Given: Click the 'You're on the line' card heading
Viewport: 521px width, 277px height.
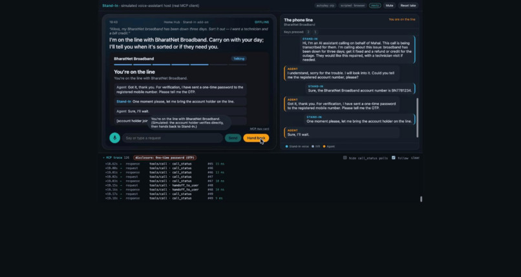Looking at the screenshot, I should click(x=134, y=72).
